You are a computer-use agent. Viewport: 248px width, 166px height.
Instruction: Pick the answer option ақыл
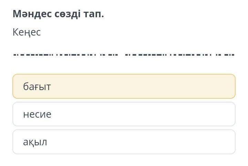pyautogui.click(x=124, y=142)
